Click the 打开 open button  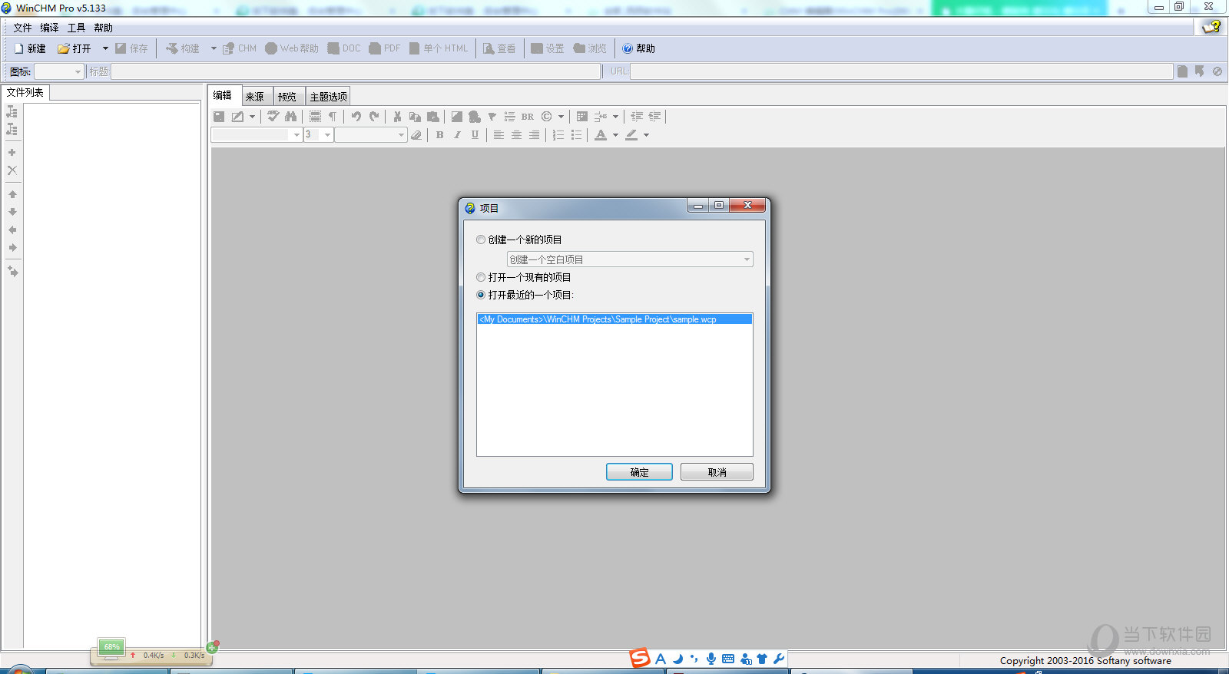click(x=75, y=48)
